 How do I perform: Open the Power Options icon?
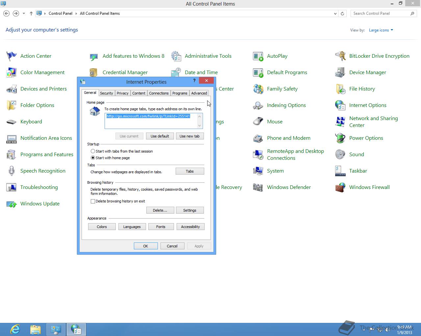[340, 138]
